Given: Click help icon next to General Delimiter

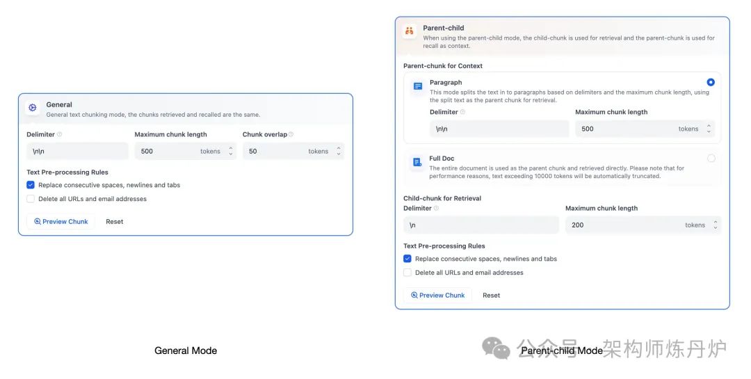Looking at the screenshot, I should 60,135.
